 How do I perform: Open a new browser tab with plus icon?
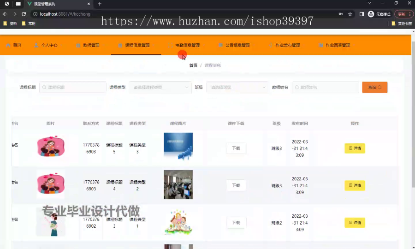pyautogui.click(x=100, y=4)
